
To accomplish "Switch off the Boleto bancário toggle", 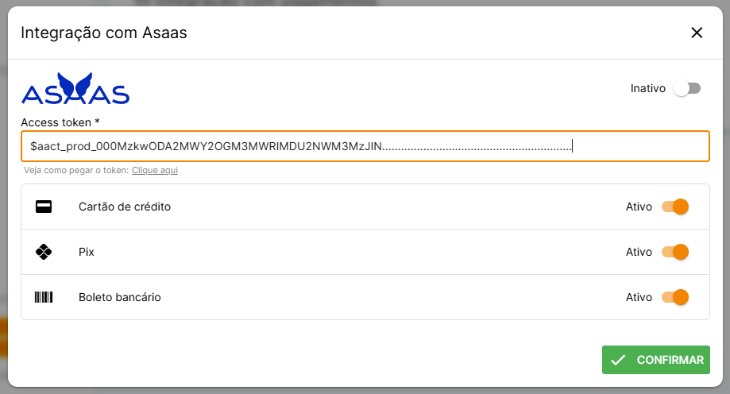I will [675, 298].
